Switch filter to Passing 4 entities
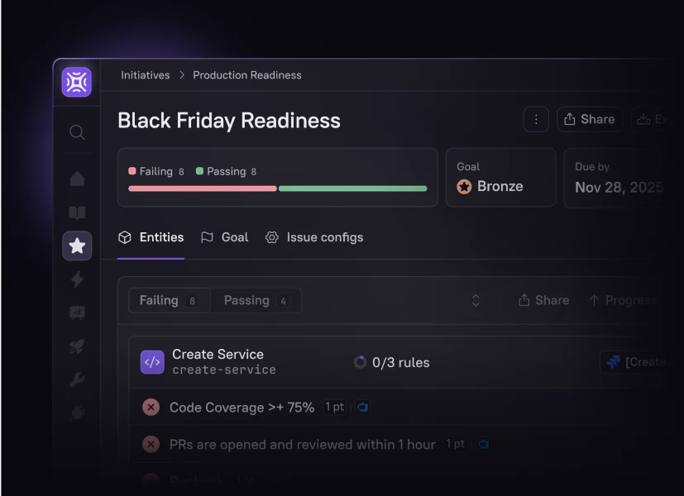This screenshot has width=684, height=496. tap(256, 301)
